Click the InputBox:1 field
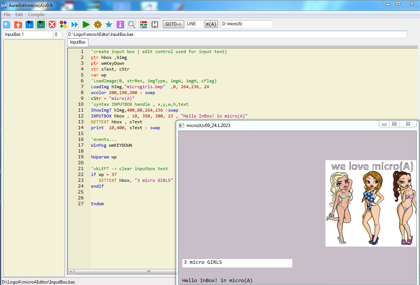The height and width of the screenshot is (285, 420). tap(28, 34)
